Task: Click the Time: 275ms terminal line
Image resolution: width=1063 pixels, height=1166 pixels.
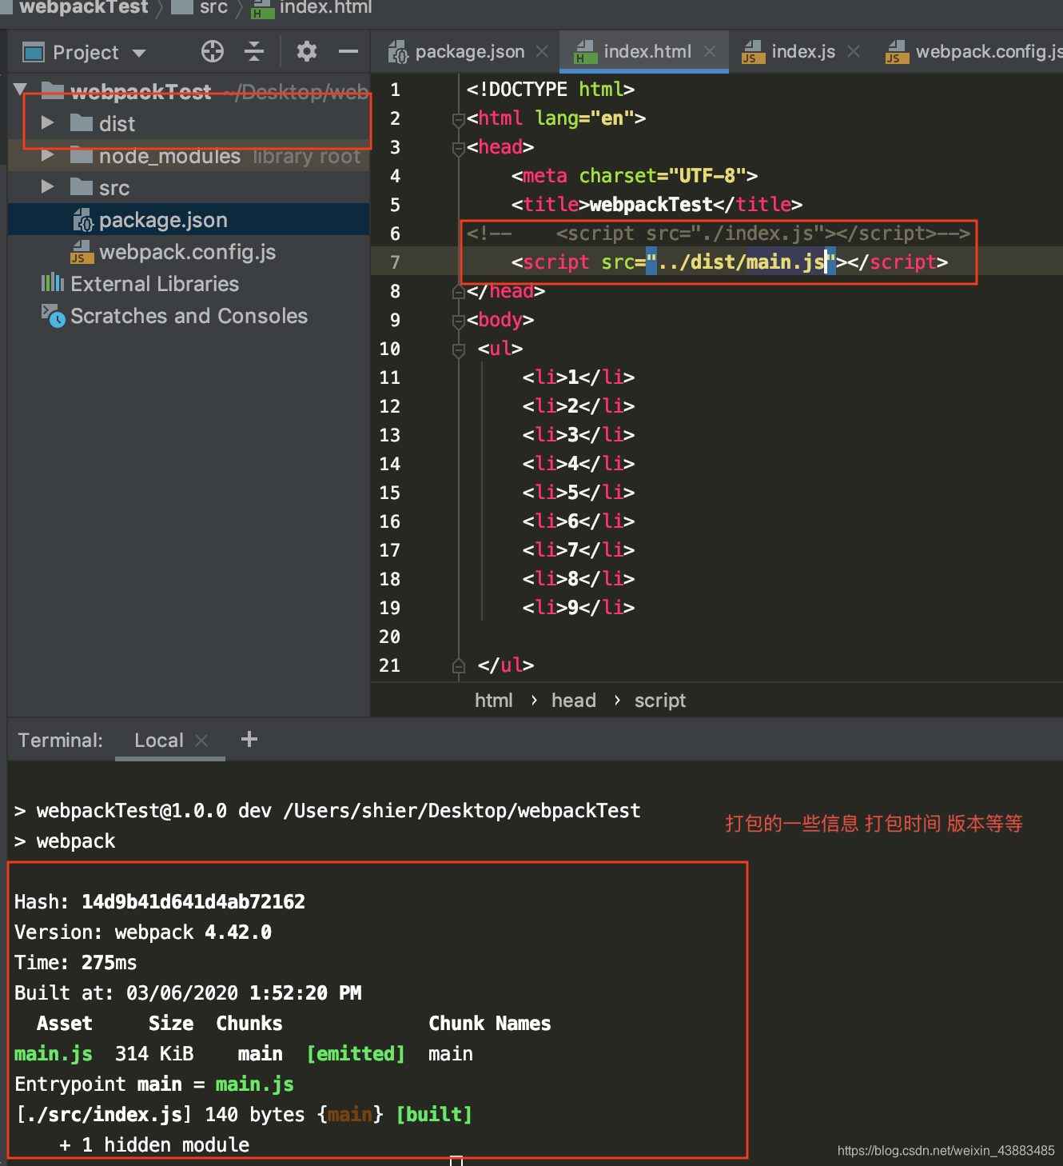Action: pos(76,963)
